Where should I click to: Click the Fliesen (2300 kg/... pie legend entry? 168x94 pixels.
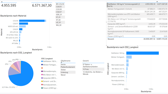coord(49,88)
